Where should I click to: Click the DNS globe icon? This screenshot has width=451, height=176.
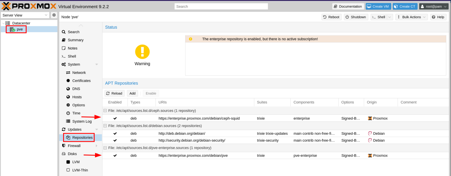[68, 89]
